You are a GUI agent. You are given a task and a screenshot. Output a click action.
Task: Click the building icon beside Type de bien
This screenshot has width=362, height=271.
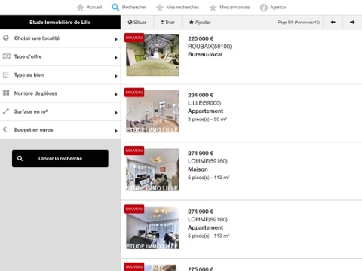tap(6, 75)
